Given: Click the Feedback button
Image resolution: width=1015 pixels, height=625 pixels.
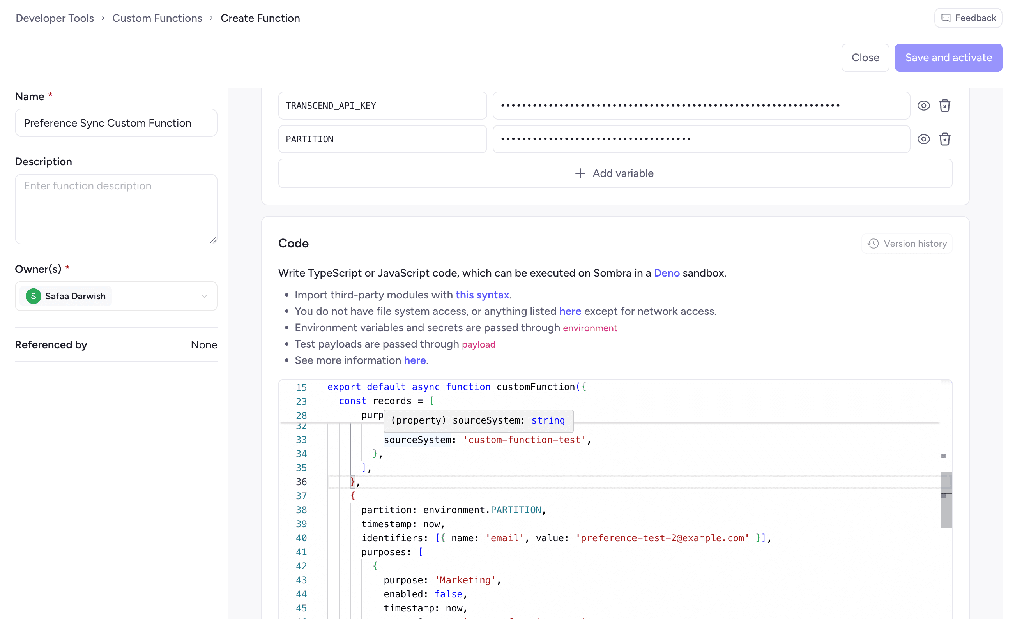Looking at the screenshot, I should click(968, 18).
